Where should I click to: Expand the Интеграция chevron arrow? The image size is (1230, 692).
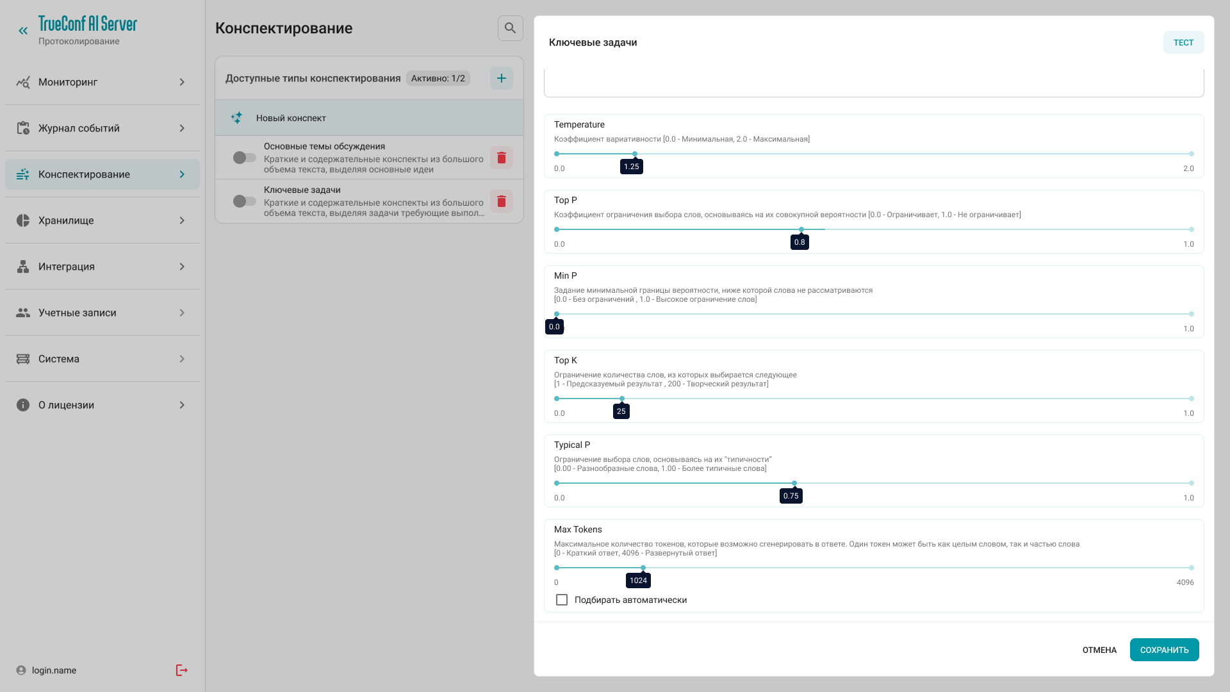click(x=182, y=267)
